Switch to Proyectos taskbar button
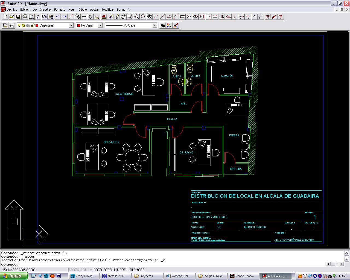The width and height of the screenshot is (350, 280). point(146,276)
